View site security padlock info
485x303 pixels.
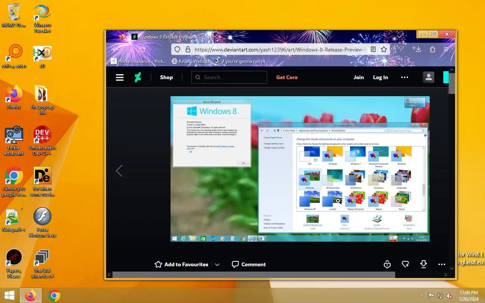coord(187,50)
